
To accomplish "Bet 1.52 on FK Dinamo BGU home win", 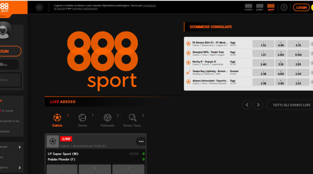I will (x=263, y=44).
